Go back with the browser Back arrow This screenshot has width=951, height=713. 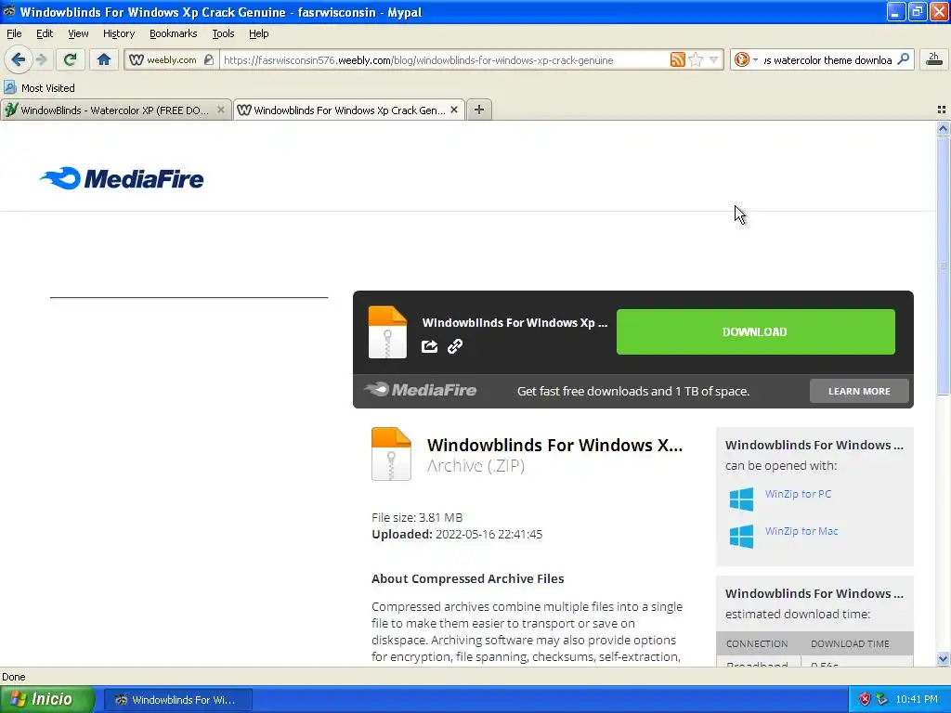18,59
